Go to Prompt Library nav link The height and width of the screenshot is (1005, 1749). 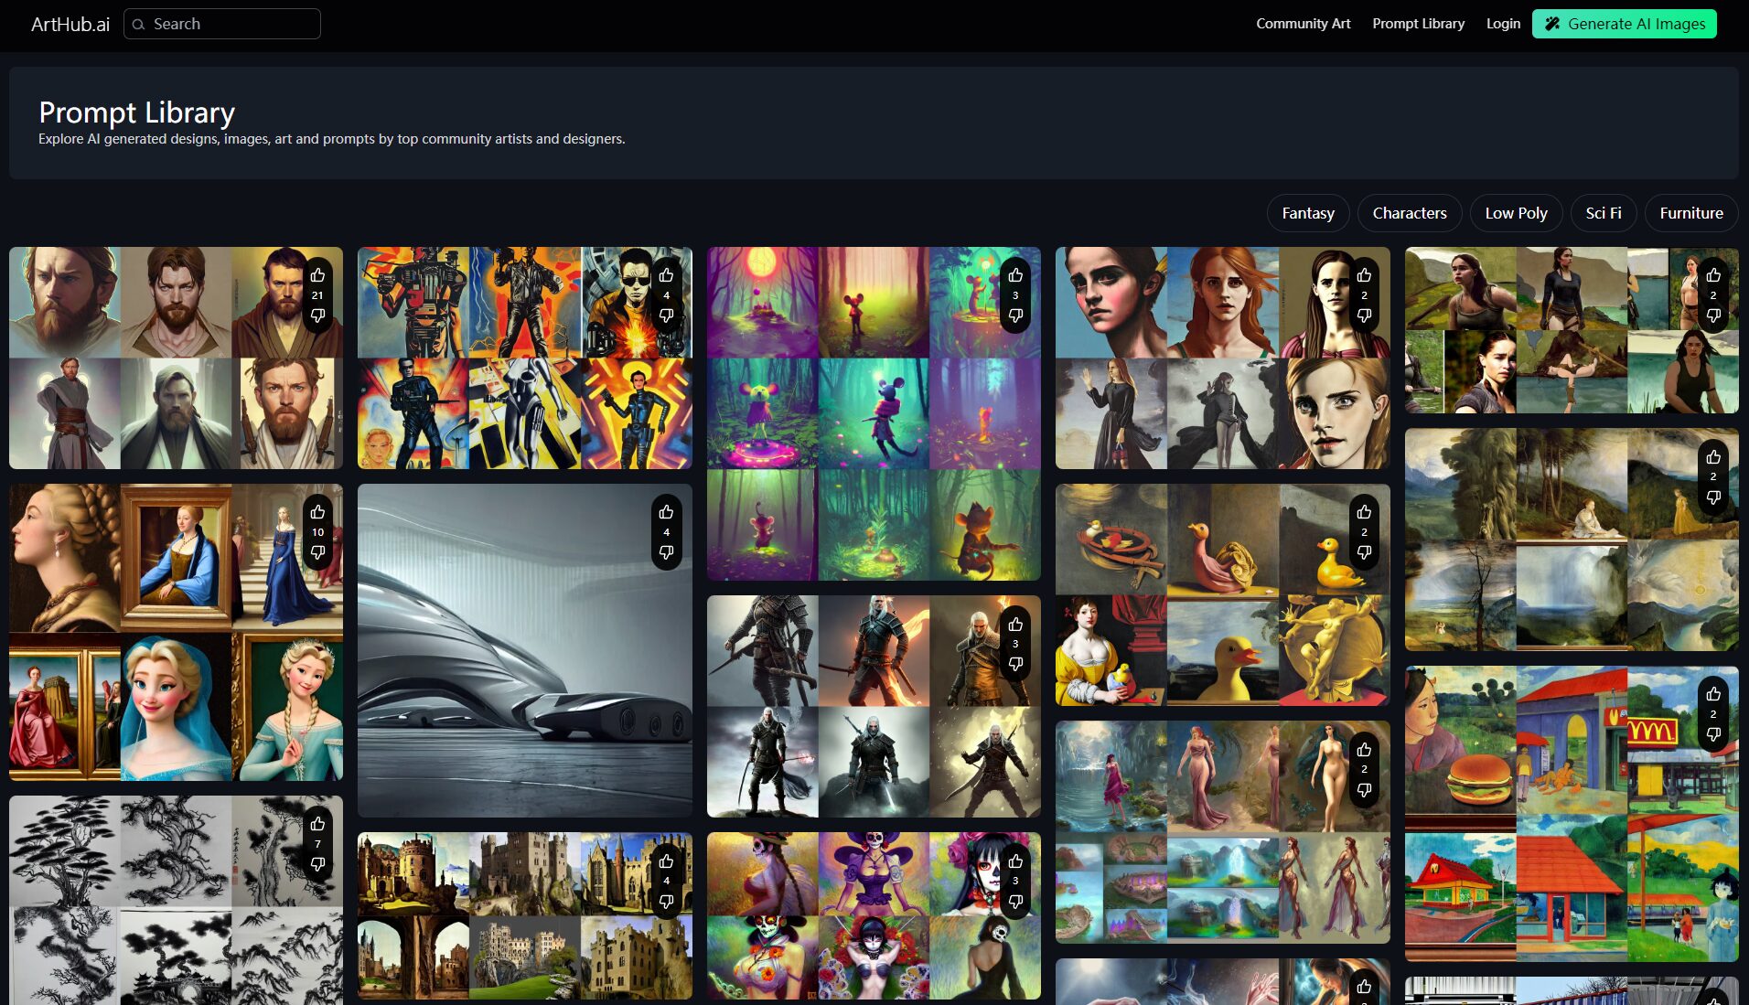pos(1418,24)
